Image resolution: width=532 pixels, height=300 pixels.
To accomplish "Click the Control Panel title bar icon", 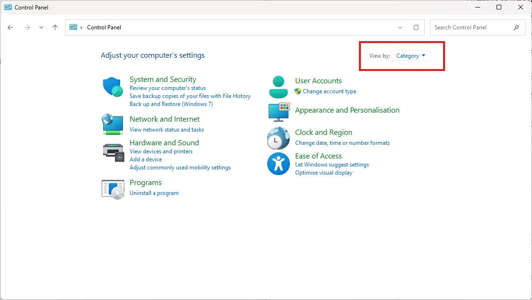I will 8,7.
